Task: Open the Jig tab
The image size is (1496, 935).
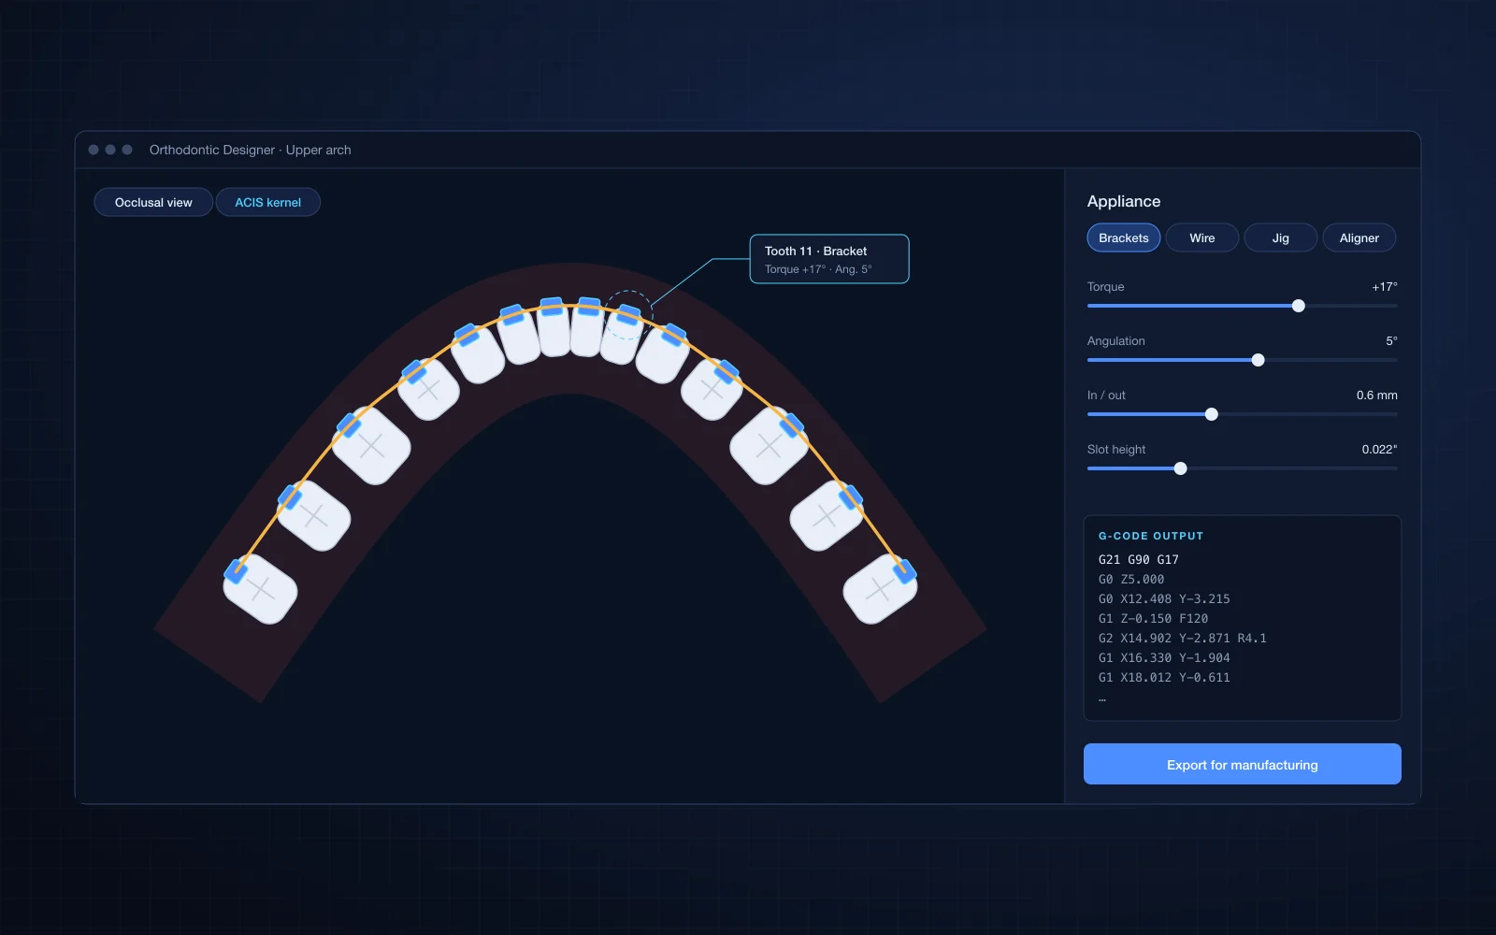Action: point(1281,237)
